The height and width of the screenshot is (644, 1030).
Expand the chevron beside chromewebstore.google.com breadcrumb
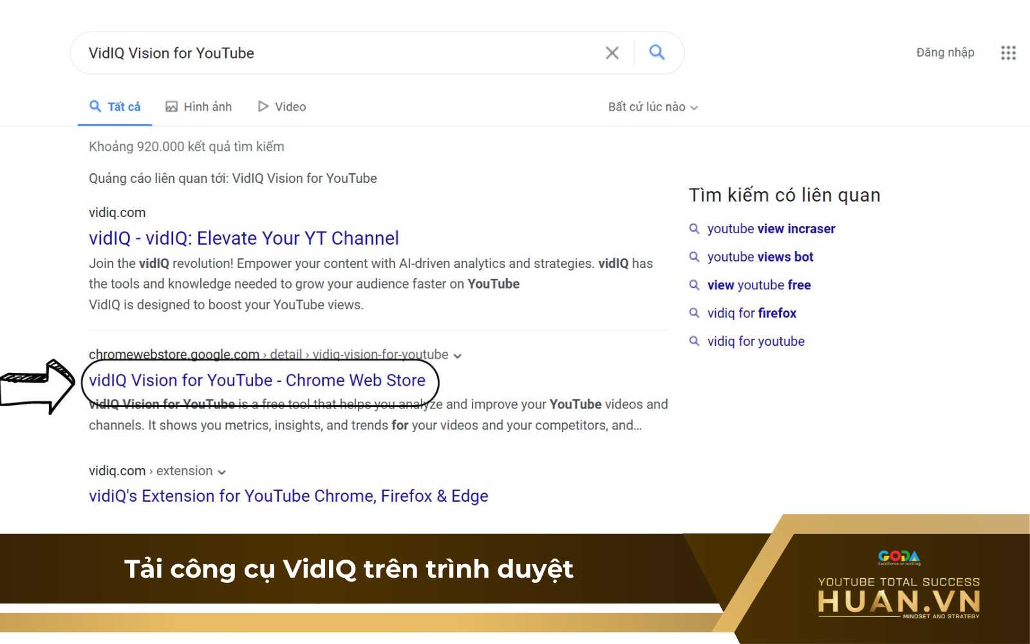(457, 355)
